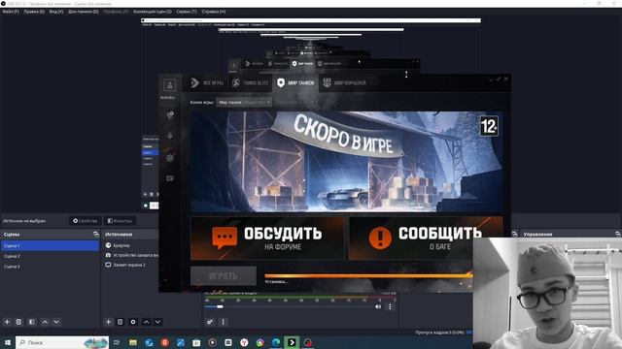Open Task View on taskbar

click(x=117, y=342)
